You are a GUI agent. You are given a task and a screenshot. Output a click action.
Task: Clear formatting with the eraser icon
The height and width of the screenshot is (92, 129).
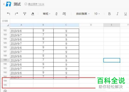coord(33,14)
